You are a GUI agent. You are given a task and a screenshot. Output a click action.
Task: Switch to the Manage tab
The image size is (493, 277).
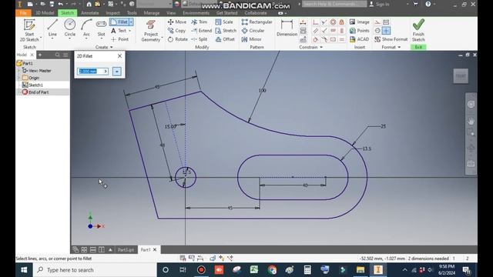tap(152, 13)
